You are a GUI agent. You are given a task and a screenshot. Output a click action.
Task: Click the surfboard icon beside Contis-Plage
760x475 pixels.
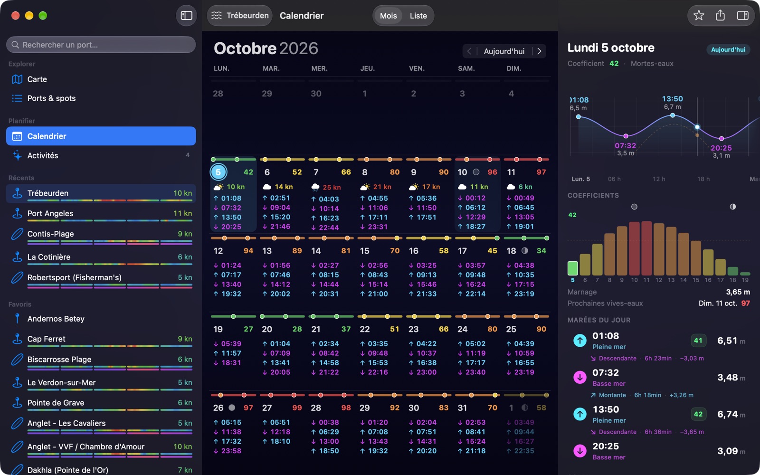(17, 234)
